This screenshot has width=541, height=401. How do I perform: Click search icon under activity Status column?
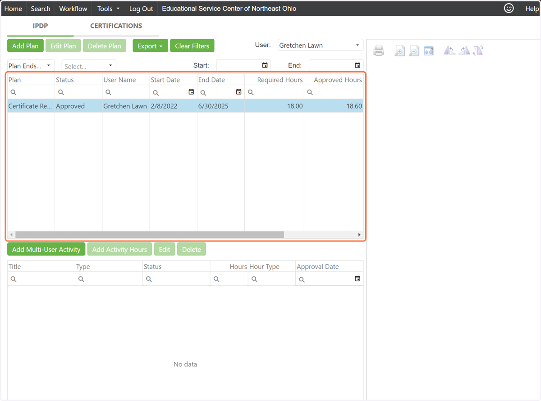pyautogui.click(x=149, y=279)
